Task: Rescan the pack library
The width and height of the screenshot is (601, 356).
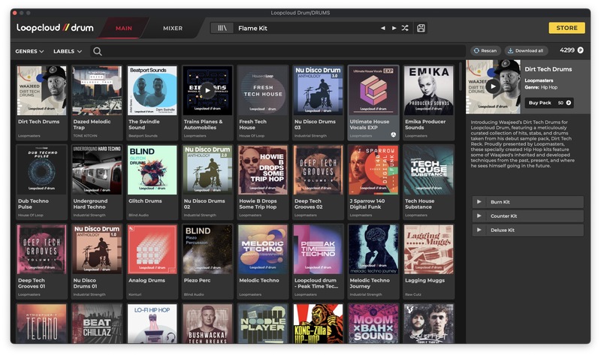Action: tap(485, 51)
